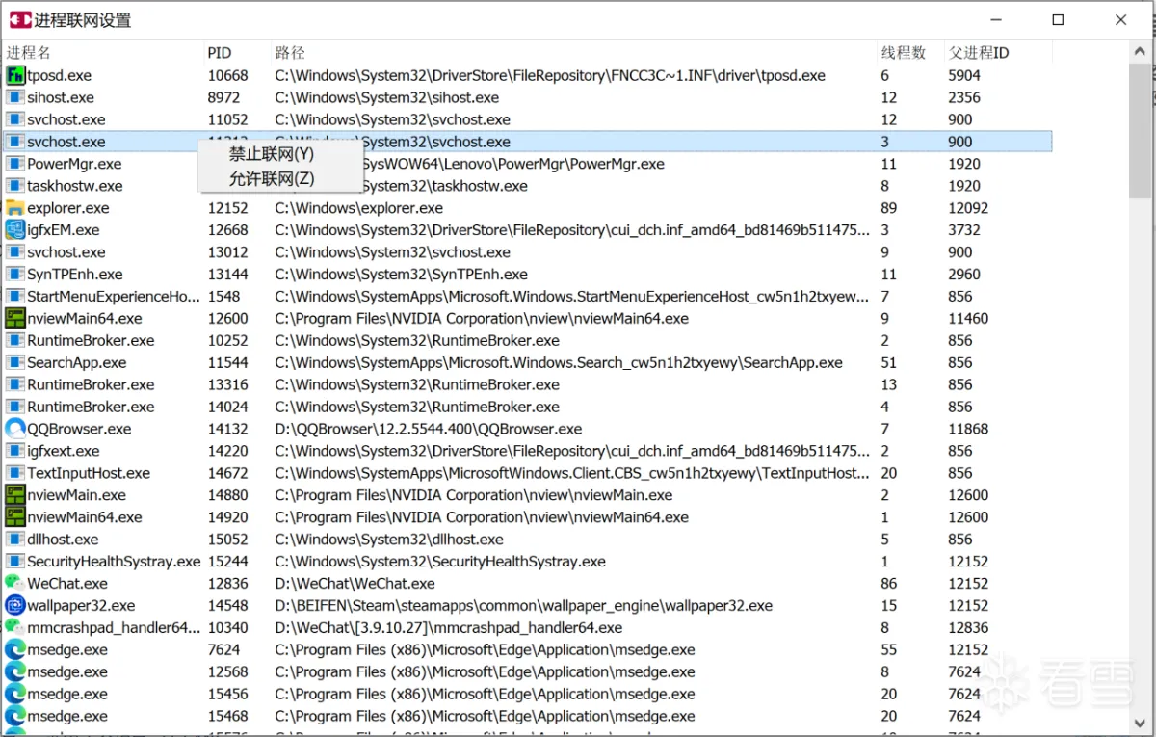Click the icon of nviewMain64.exe PID 14920
Screen dimensions: 1156x737
tap(15, 517)
